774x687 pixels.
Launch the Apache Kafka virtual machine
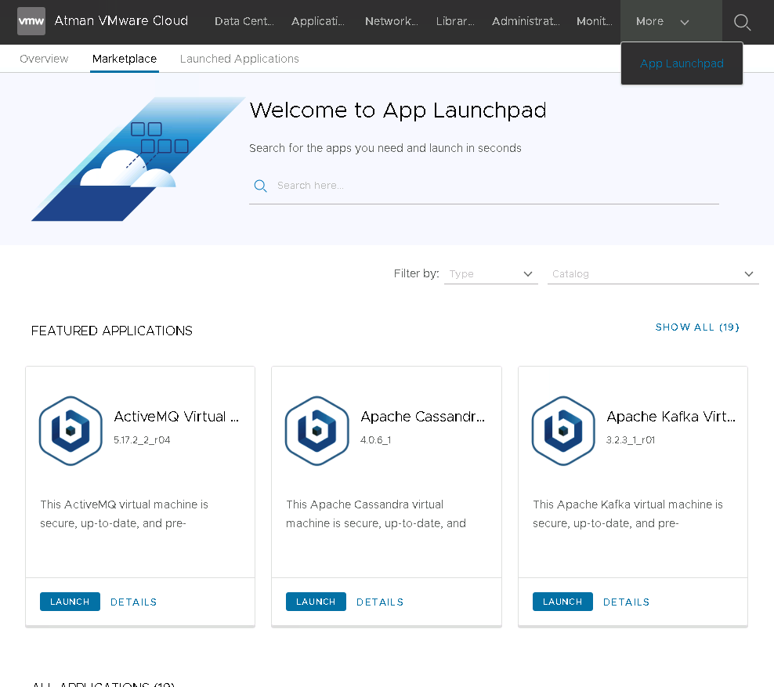tap(562, 602)
